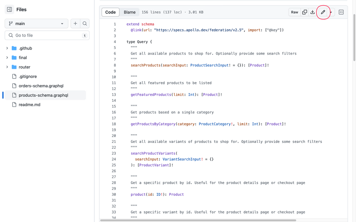Edit this file with pencil icon
Screen dimensions: 356x222
(x=323, y=12)
